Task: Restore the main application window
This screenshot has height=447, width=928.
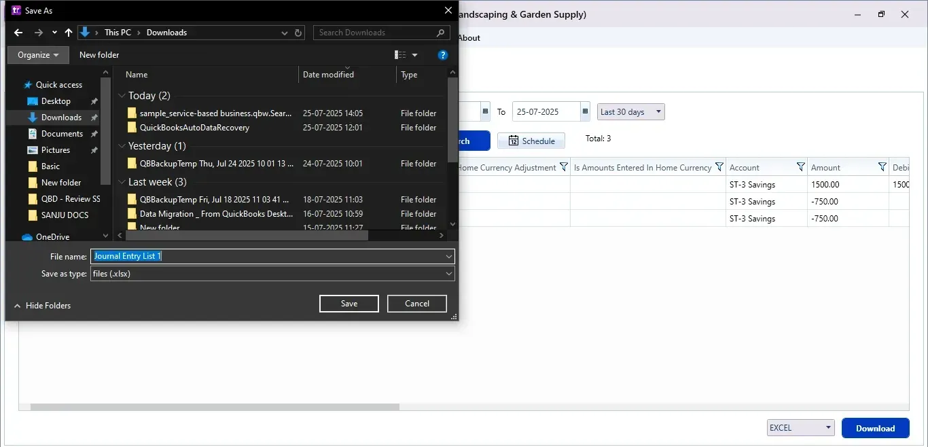Action: coord(881,14)
